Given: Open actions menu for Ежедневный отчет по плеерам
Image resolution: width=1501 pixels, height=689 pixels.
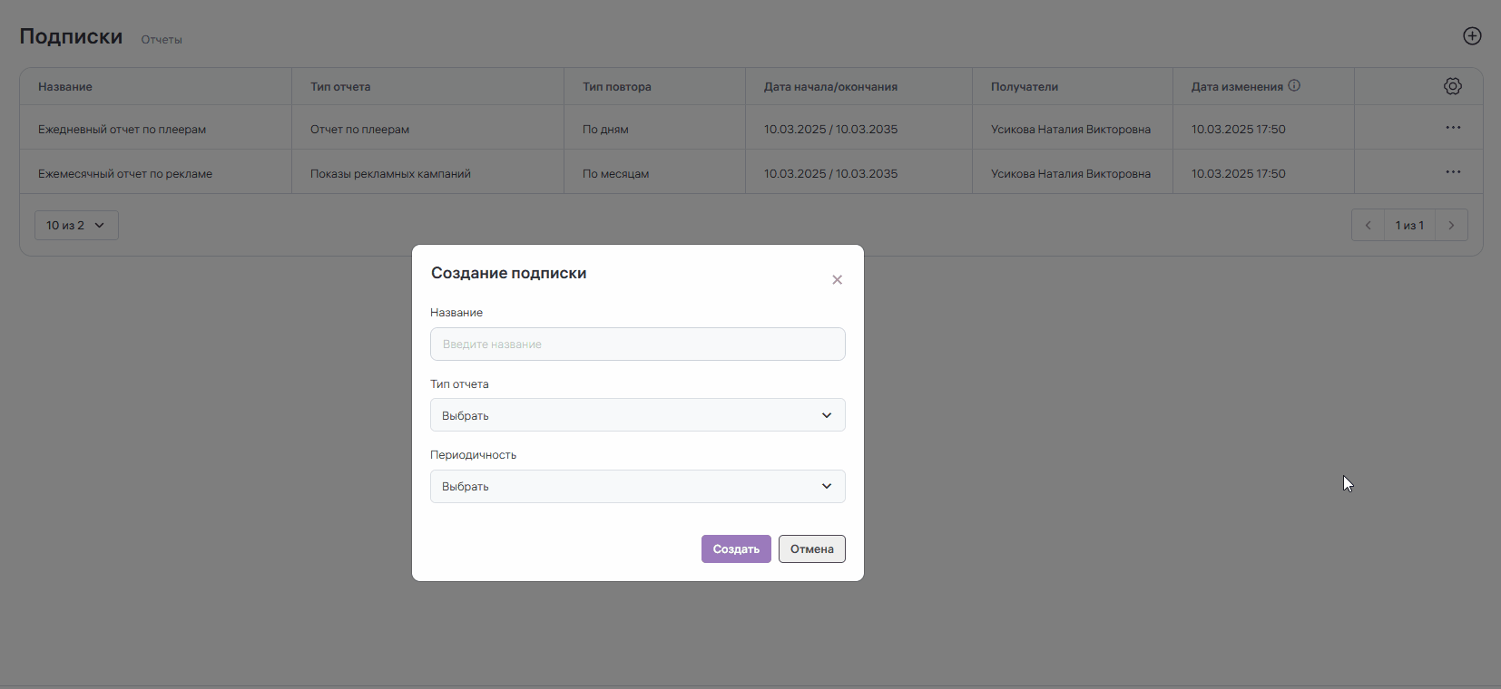Looking at the screenshot, I should (x=1453, y=128).
